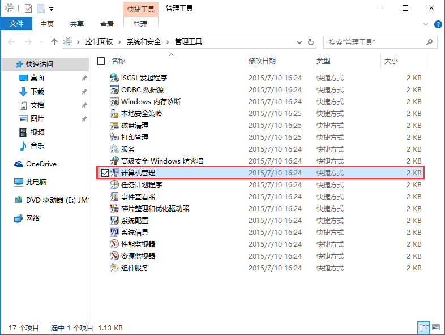Select the 性能监视器 icon
The height and width of the screenshot is (335, 445).
pyautogui.click(x=114, y=244)
